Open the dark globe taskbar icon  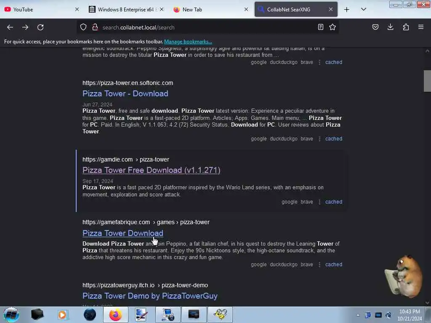(x=90, y=315)
